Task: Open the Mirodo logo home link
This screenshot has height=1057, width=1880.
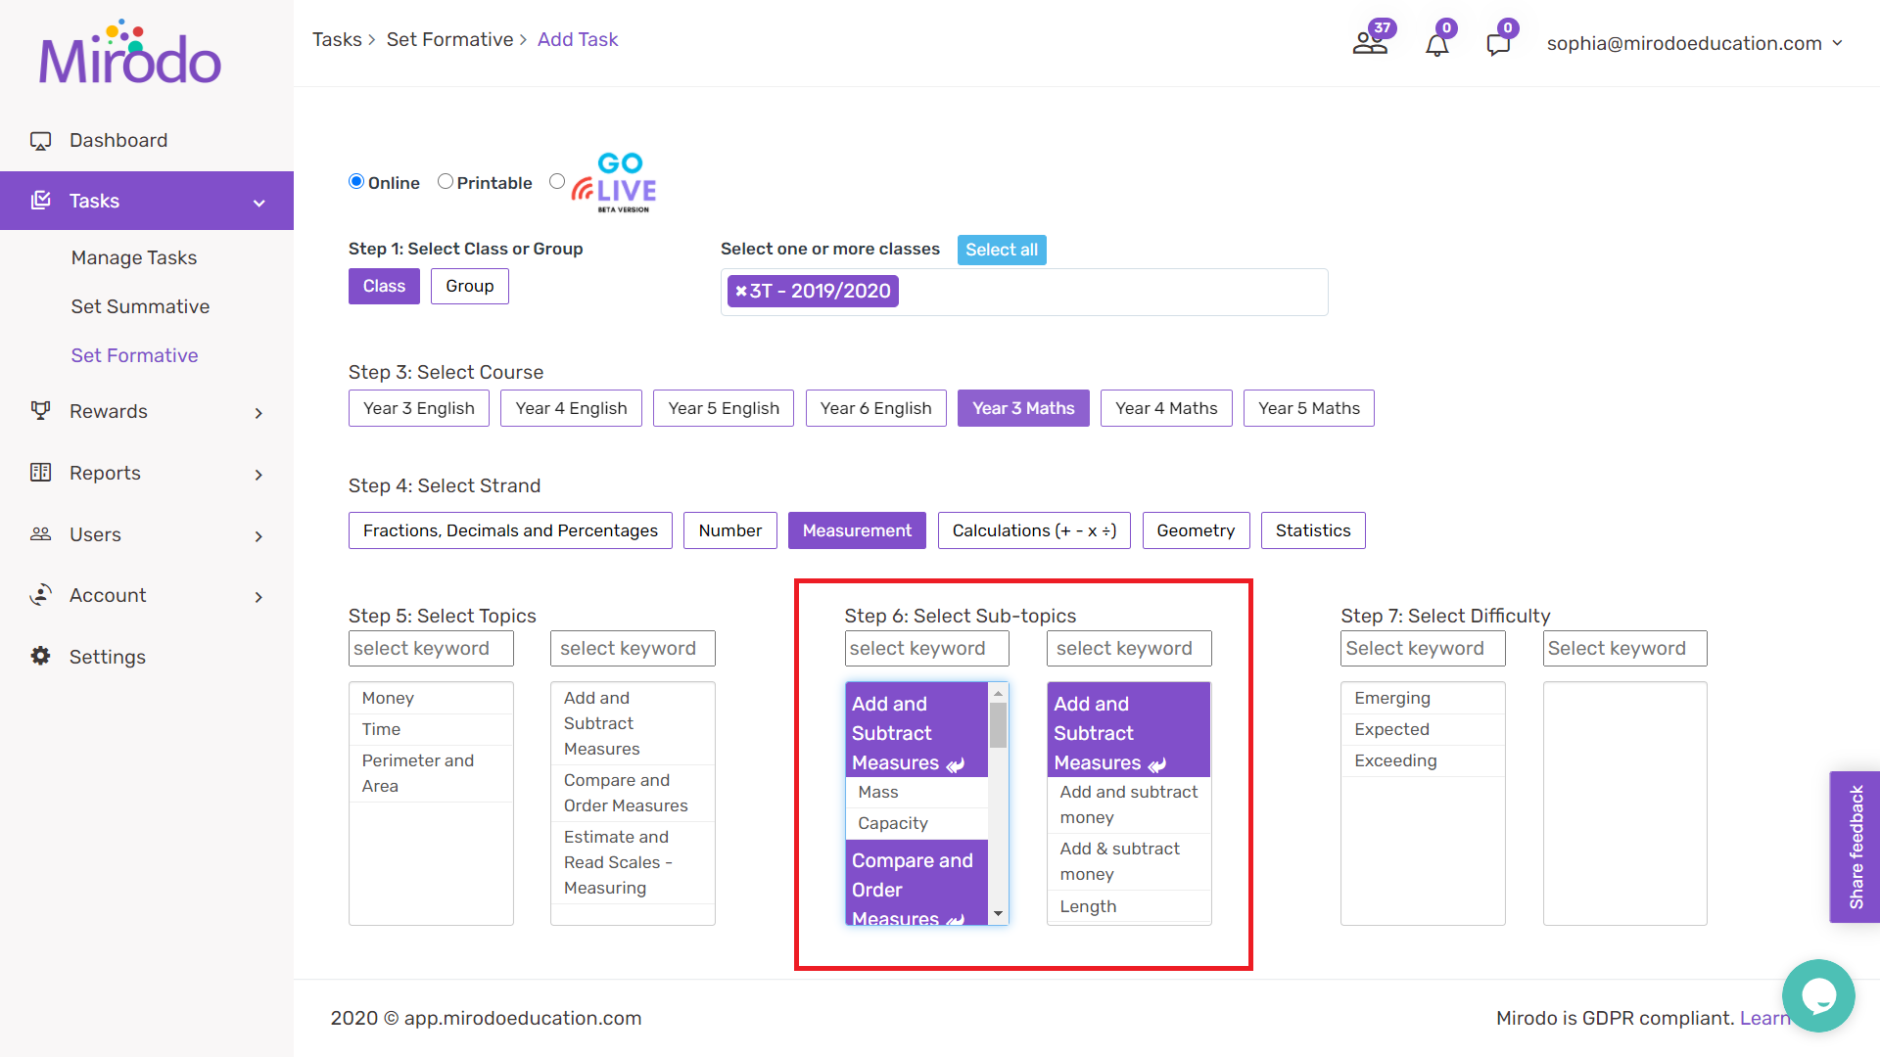Action: [x=130, y=53]
